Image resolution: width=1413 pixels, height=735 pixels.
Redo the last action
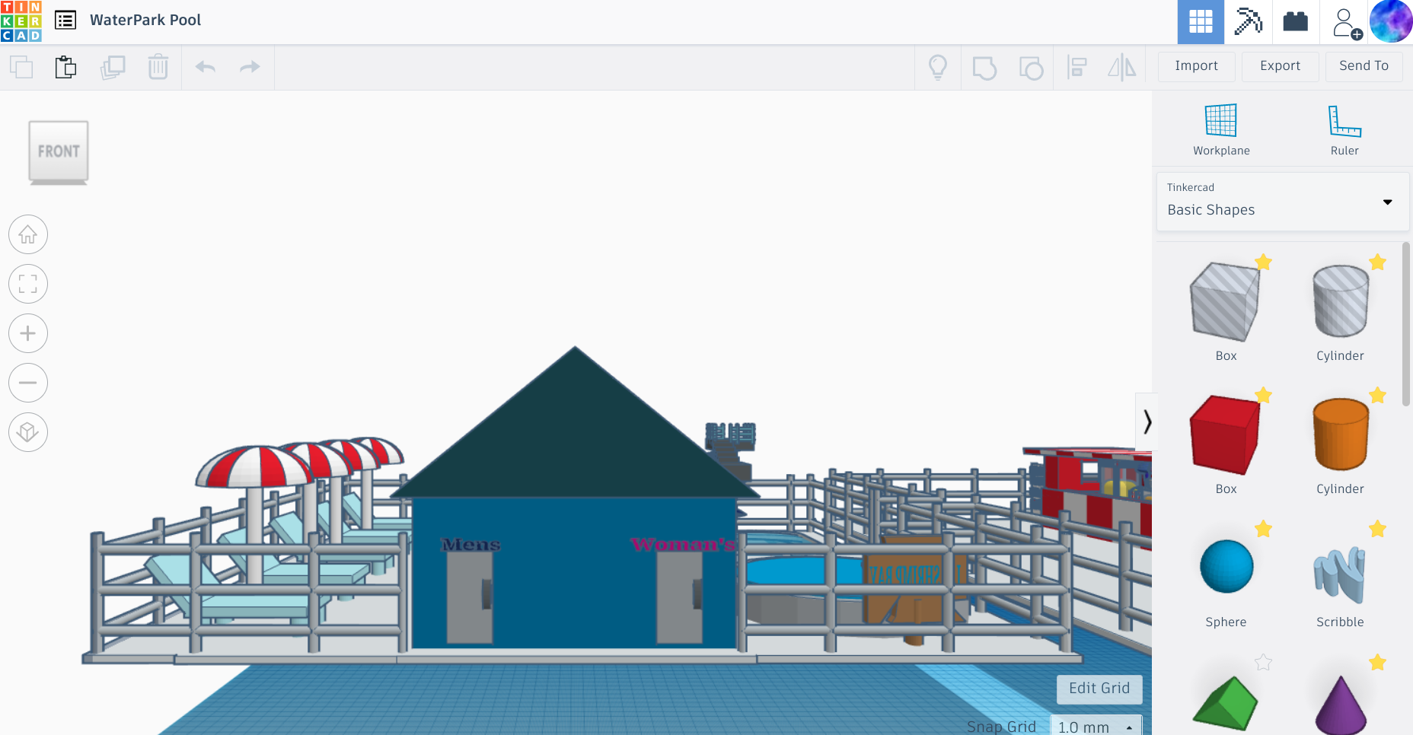[250, 67]
